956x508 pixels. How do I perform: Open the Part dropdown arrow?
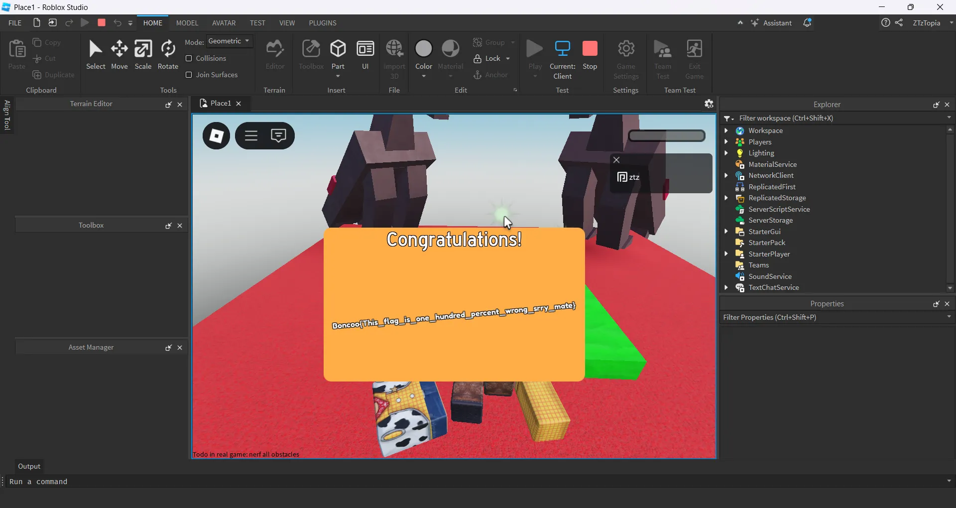pos(338,76)
